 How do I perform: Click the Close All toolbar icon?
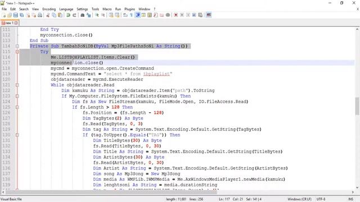pyautogui.click(x=34, y=15)
